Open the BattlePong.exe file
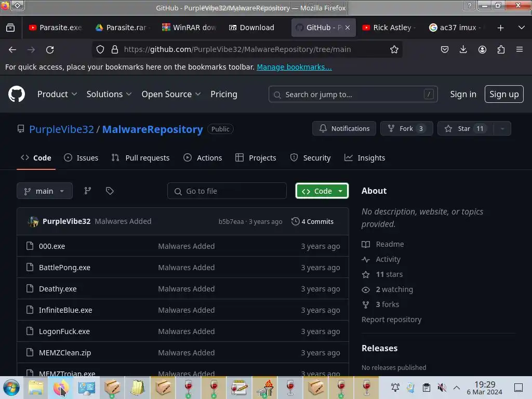This screenshot has height=399, width=532. point(64,268)
